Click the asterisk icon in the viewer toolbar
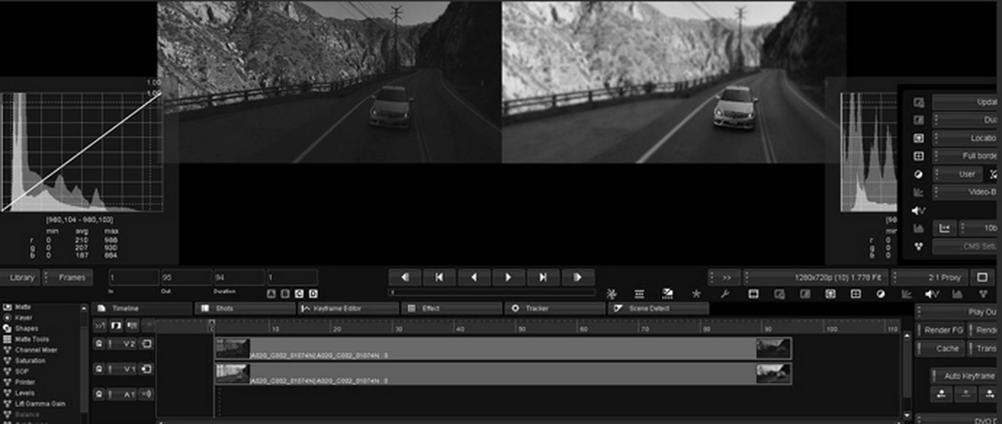The height and width of the screenshot is (424, 1002). point(696,294)
